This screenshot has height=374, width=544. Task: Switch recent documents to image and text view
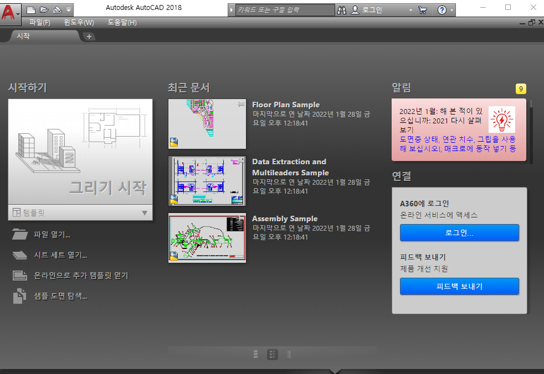point(273,354)
